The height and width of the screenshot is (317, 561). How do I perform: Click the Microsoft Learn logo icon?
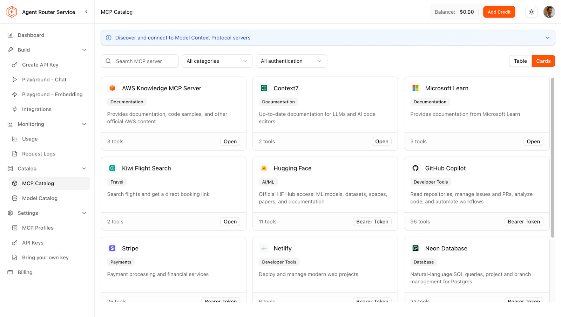(415, 88)
